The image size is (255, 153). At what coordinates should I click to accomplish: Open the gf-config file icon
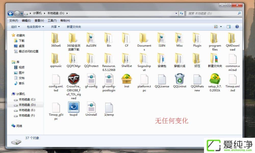(91, 79)
